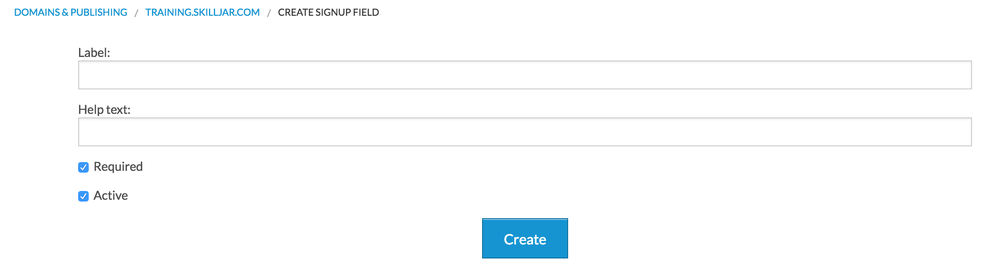994x276 pixels.
Task: Focus the Label input field
Action: point(525,75)
